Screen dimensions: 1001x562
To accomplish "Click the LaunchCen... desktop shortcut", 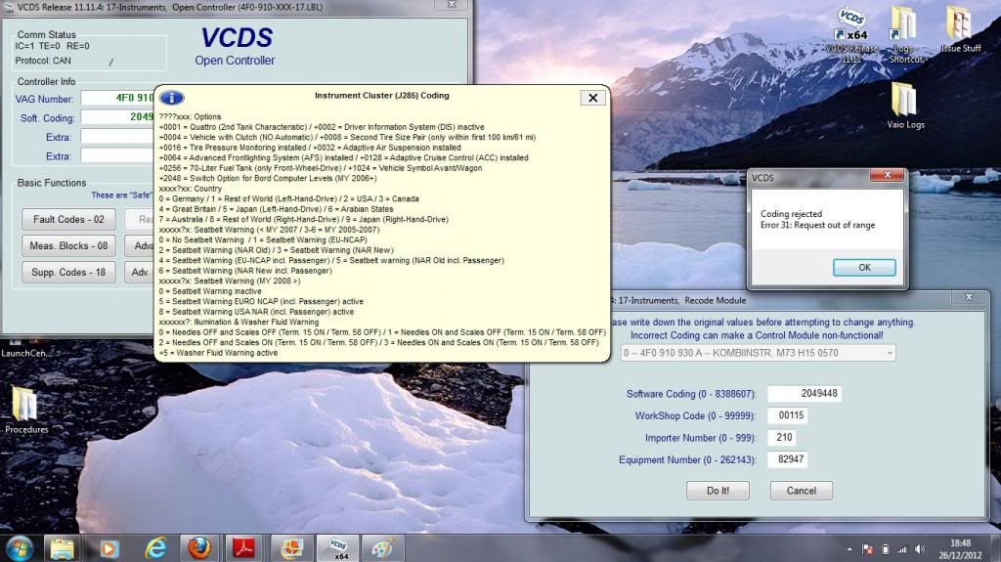I will 24,348.
